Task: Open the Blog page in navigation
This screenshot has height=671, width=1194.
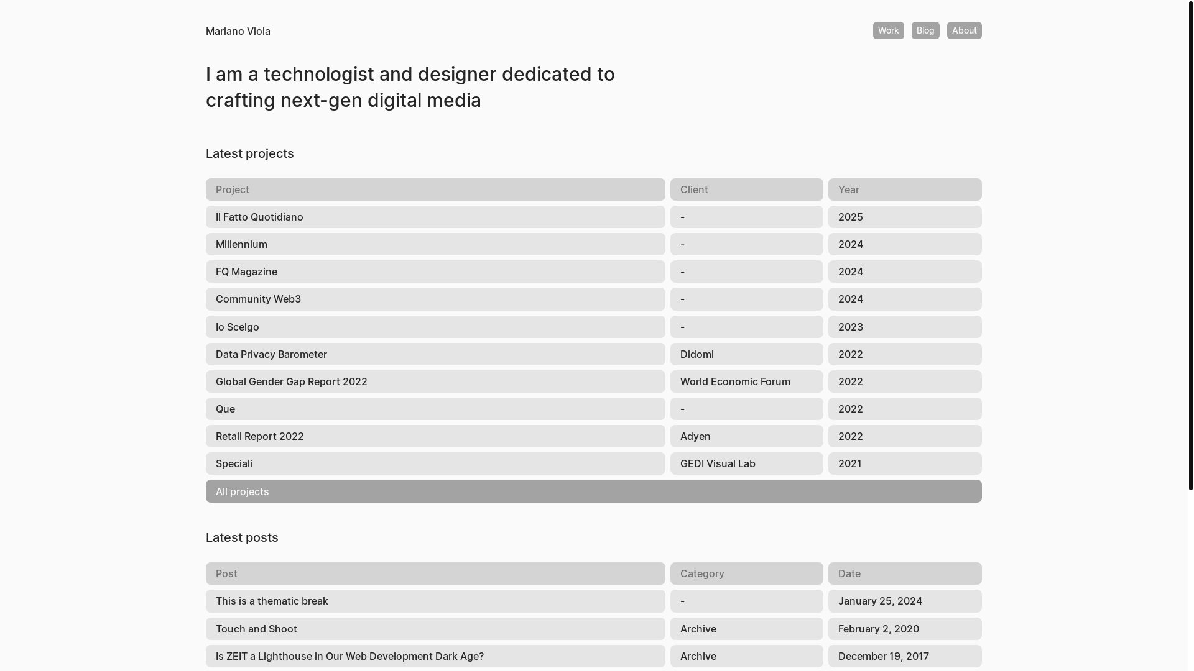Action: tap(925, 30)
